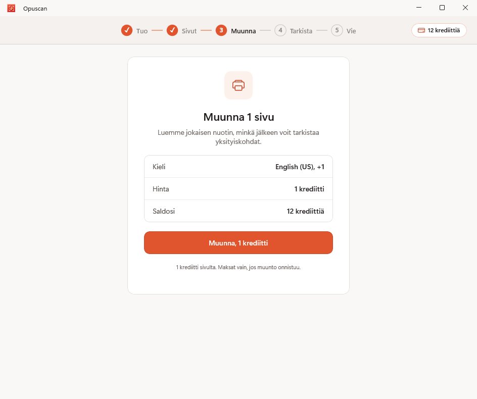The image size is (477, 399).
Task: Click the Sivut step checkmark circle
Action: [x=172, y=30]
